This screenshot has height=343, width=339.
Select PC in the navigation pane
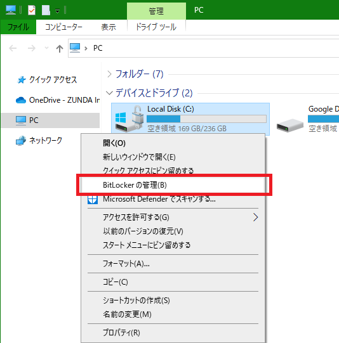[50, 120]
